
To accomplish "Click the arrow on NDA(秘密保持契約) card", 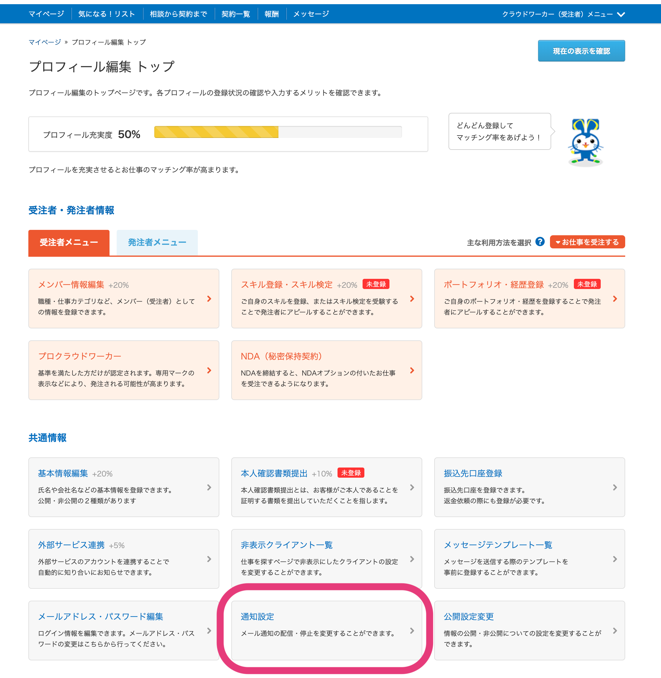I will pos(412,370).
